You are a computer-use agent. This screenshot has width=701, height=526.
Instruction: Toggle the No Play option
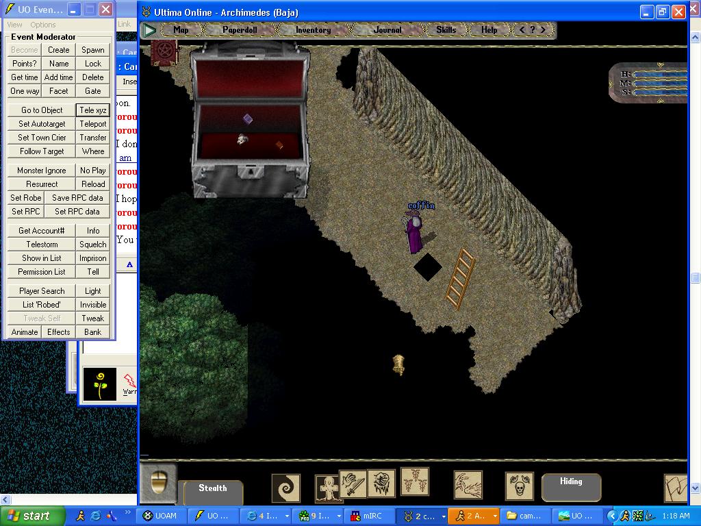93,171
